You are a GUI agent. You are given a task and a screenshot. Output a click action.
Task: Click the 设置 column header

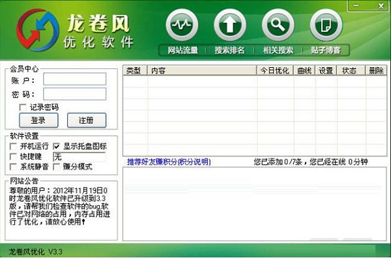click(326, 70)
